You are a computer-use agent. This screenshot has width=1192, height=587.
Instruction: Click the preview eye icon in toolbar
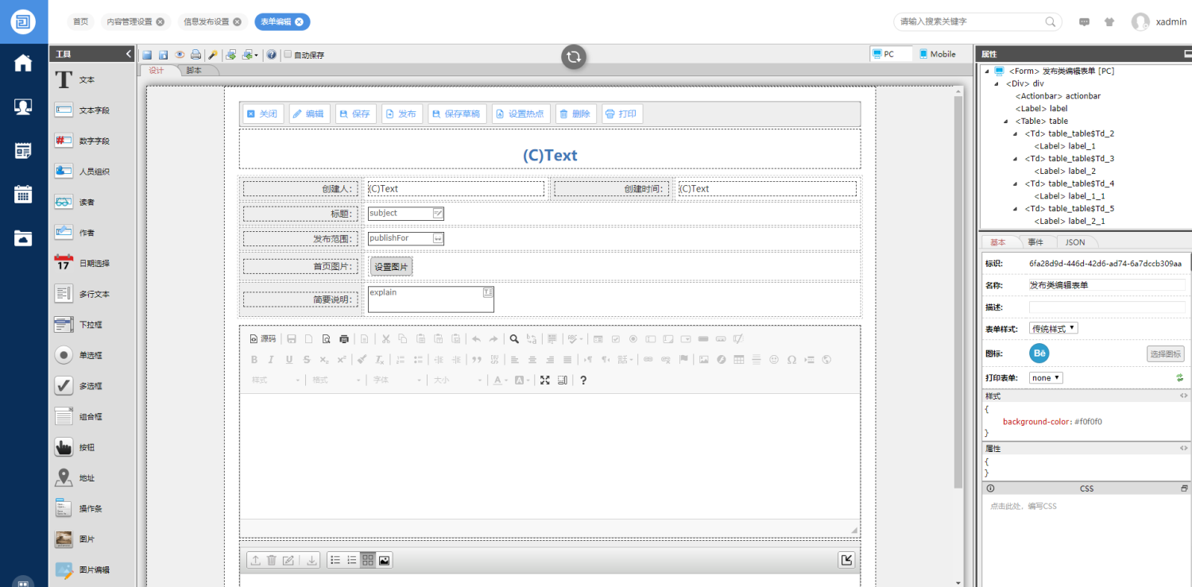180,55
